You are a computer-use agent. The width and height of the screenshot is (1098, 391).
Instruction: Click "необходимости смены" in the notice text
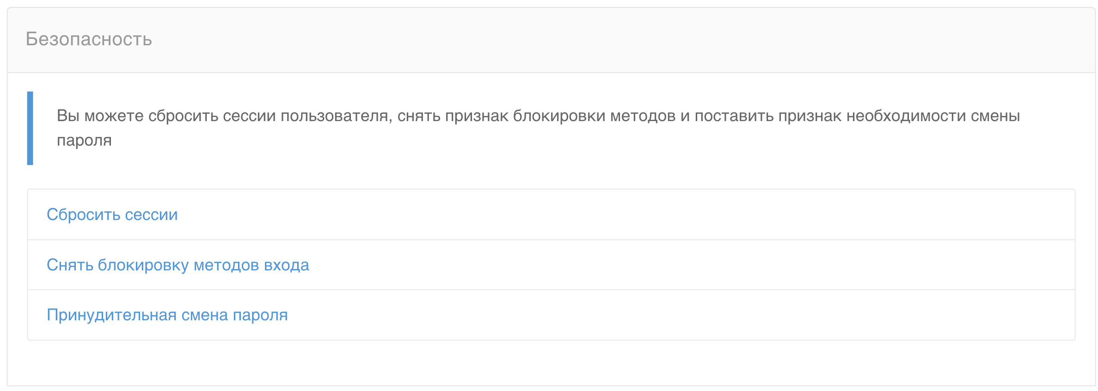[x=933, y=116]
